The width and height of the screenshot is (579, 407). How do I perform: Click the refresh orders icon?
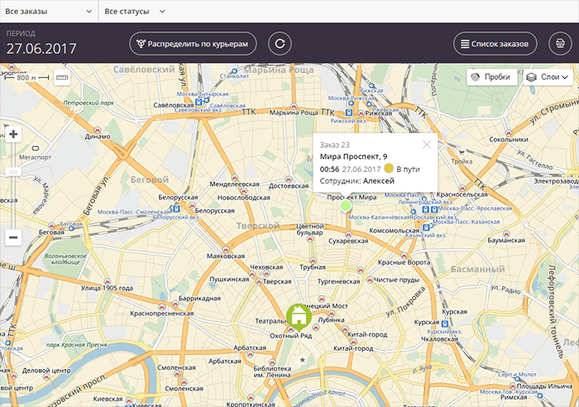point(280,44)
